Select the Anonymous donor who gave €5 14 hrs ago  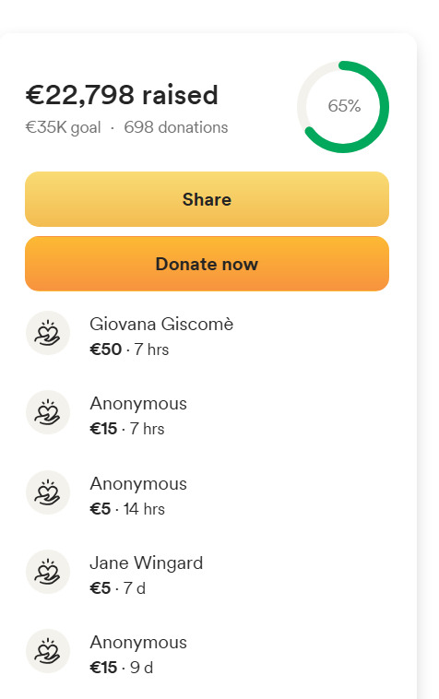pos(138,484)
